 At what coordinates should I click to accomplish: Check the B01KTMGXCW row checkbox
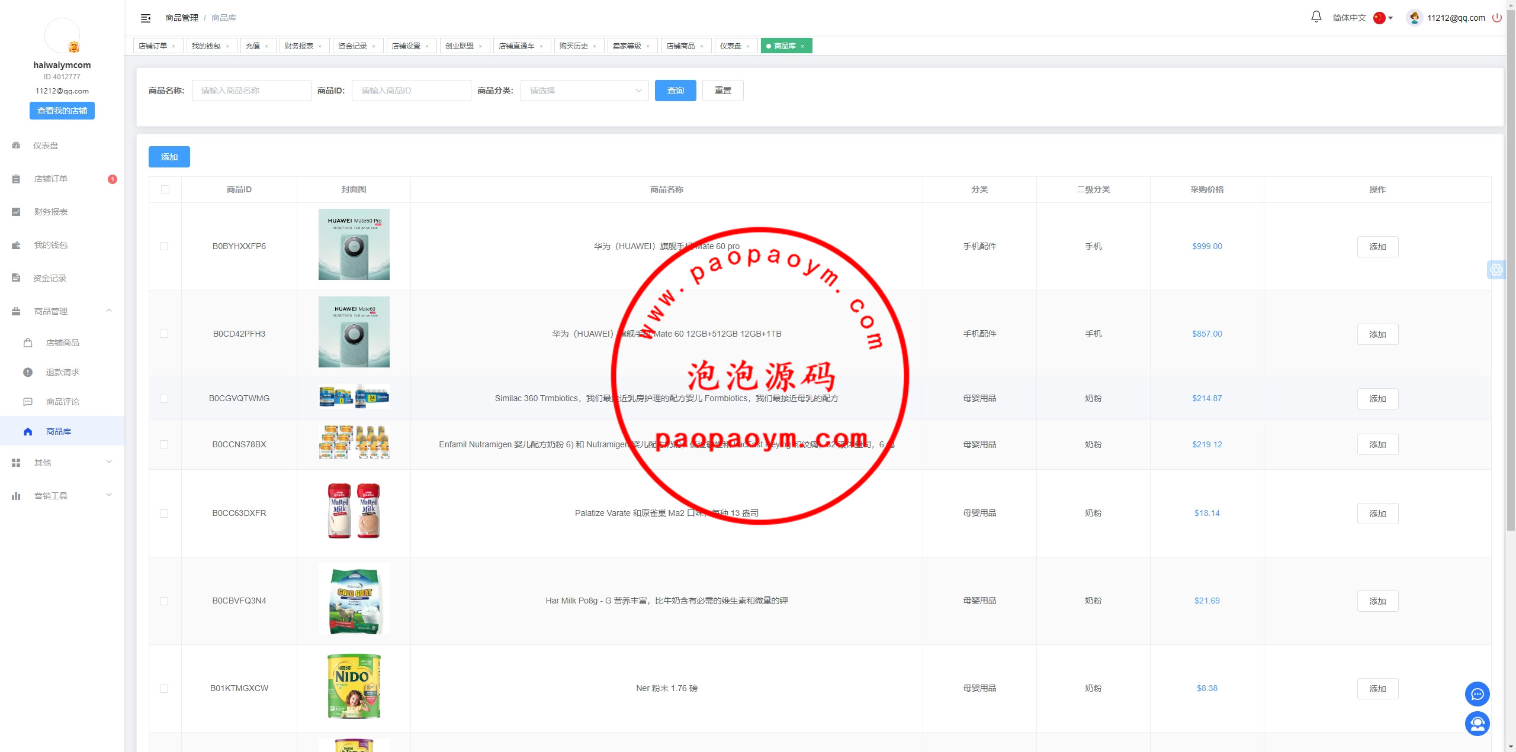point(164,689)
